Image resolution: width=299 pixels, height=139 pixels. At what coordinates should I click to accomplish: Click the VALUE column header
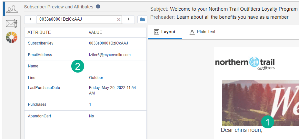tap(95, 33)
